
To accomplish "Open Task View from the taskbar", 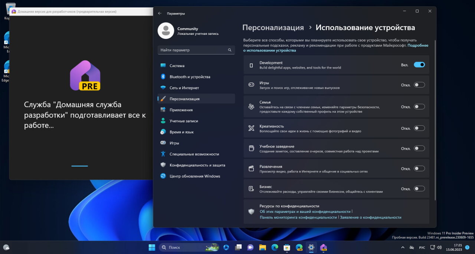I will pyautogui.click(x=238, y=247).
